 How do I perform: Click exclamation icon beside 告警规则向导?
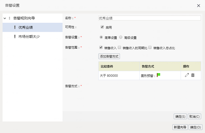(x=9, y=18)
